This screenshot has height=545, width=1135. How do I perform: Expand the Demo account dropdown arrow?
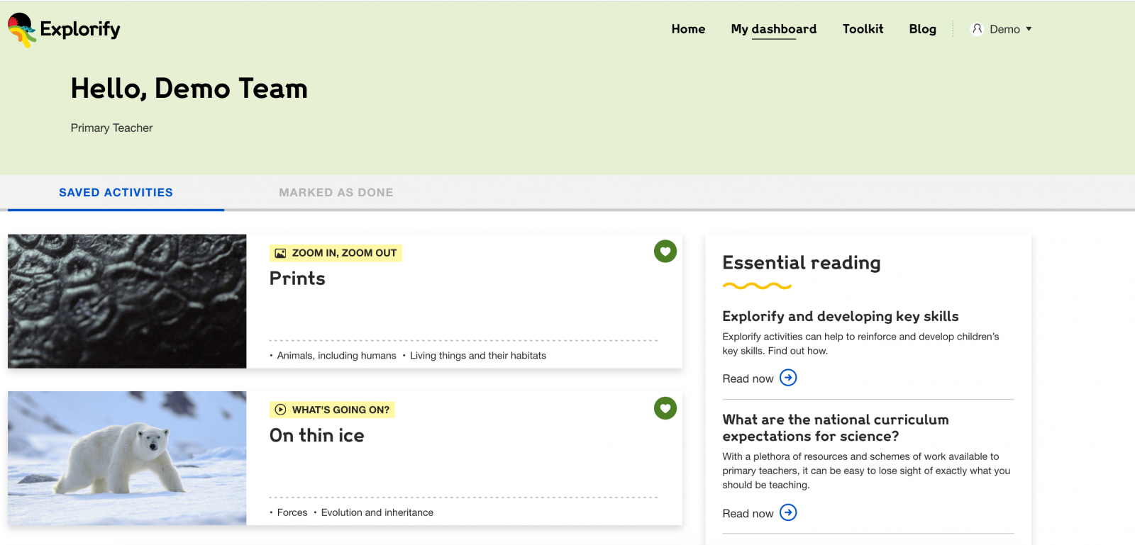[x=1029, y=29]
